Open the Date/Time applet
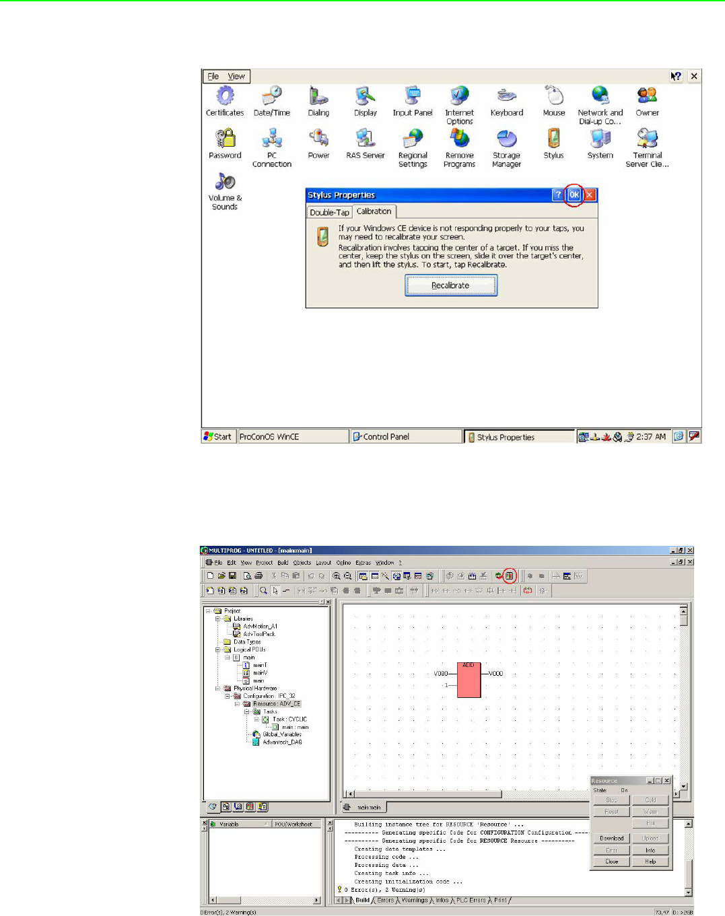The width and height of the screenshot is (725, 916). pyautogui.click(x=272, y=102)
